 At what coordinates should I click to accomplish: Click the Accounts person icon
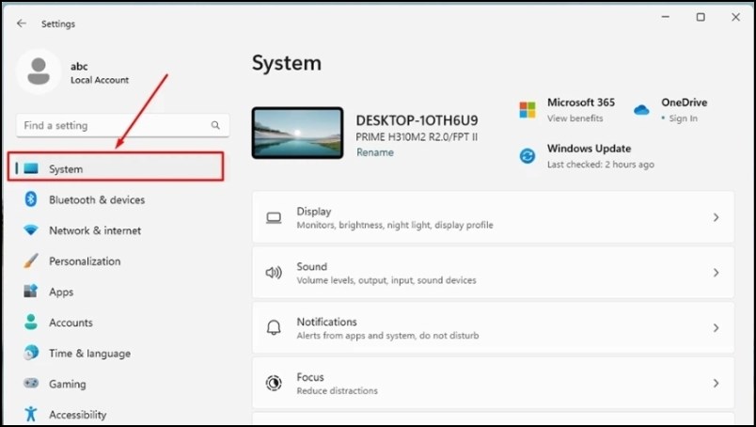tap(31, 322)
